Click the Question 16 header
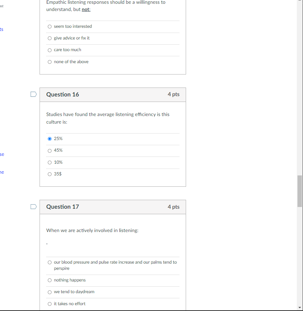303x311 pixels. coord(63,94)
